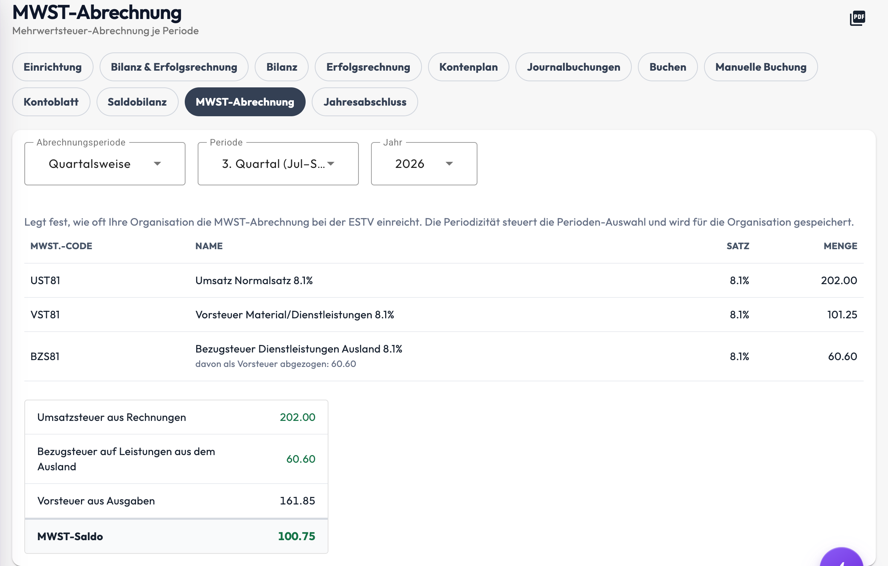
Task: Open the Erfolgsrechnung tab
Action: tap(368, 67)
